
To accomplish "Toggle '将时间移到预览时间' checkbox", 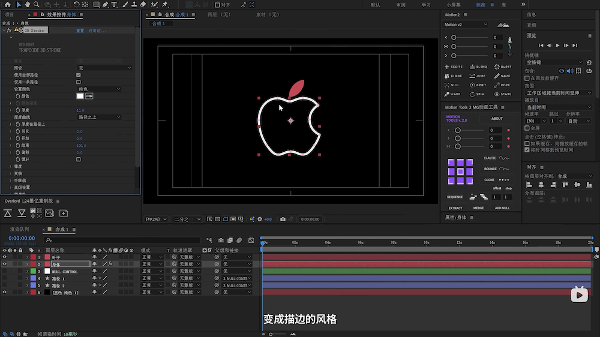I will 527,150.
